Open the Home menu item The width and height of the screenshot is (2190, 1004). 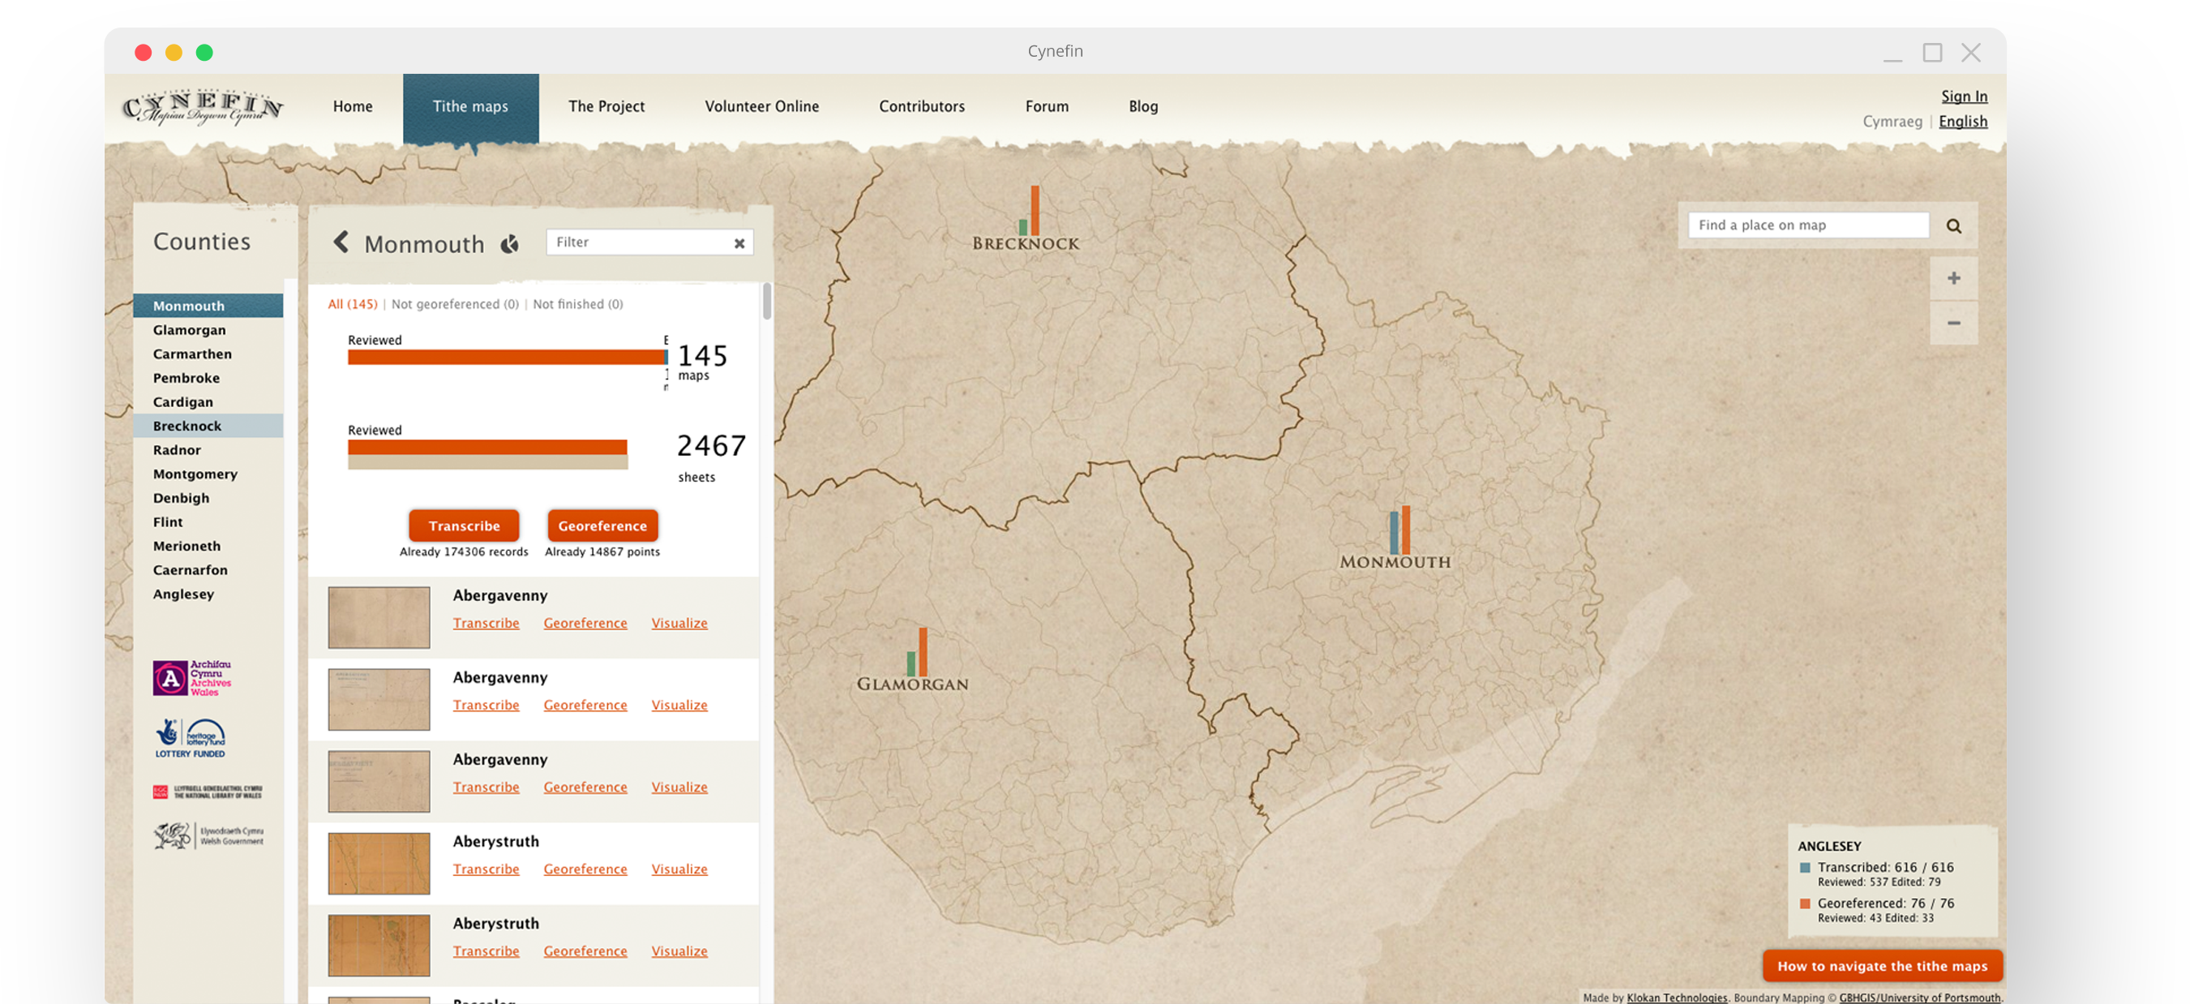(353, 106)
